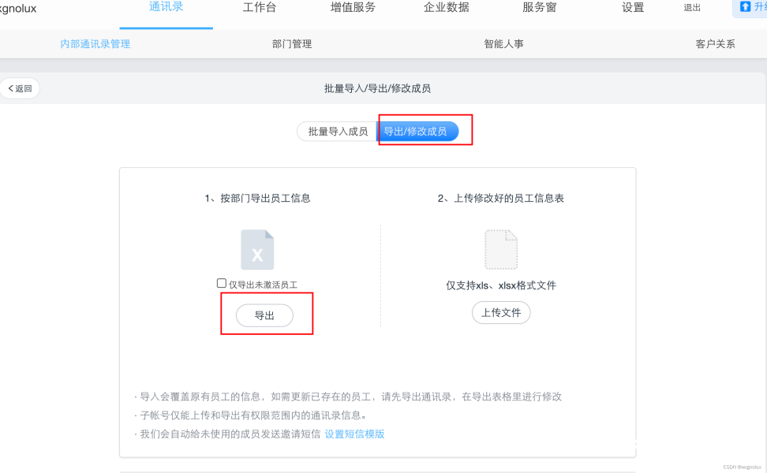Select the 导出/修改成员 toggle option
Viewport: 767px width, 473px height.
pyautogui.click(x=416, y=132)
